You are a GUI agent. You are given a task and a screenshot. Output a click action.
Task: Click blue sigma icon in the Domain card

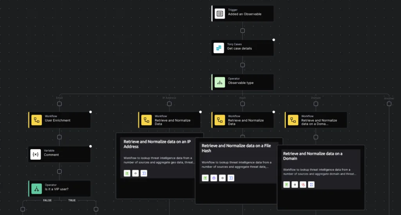[311, 184]
